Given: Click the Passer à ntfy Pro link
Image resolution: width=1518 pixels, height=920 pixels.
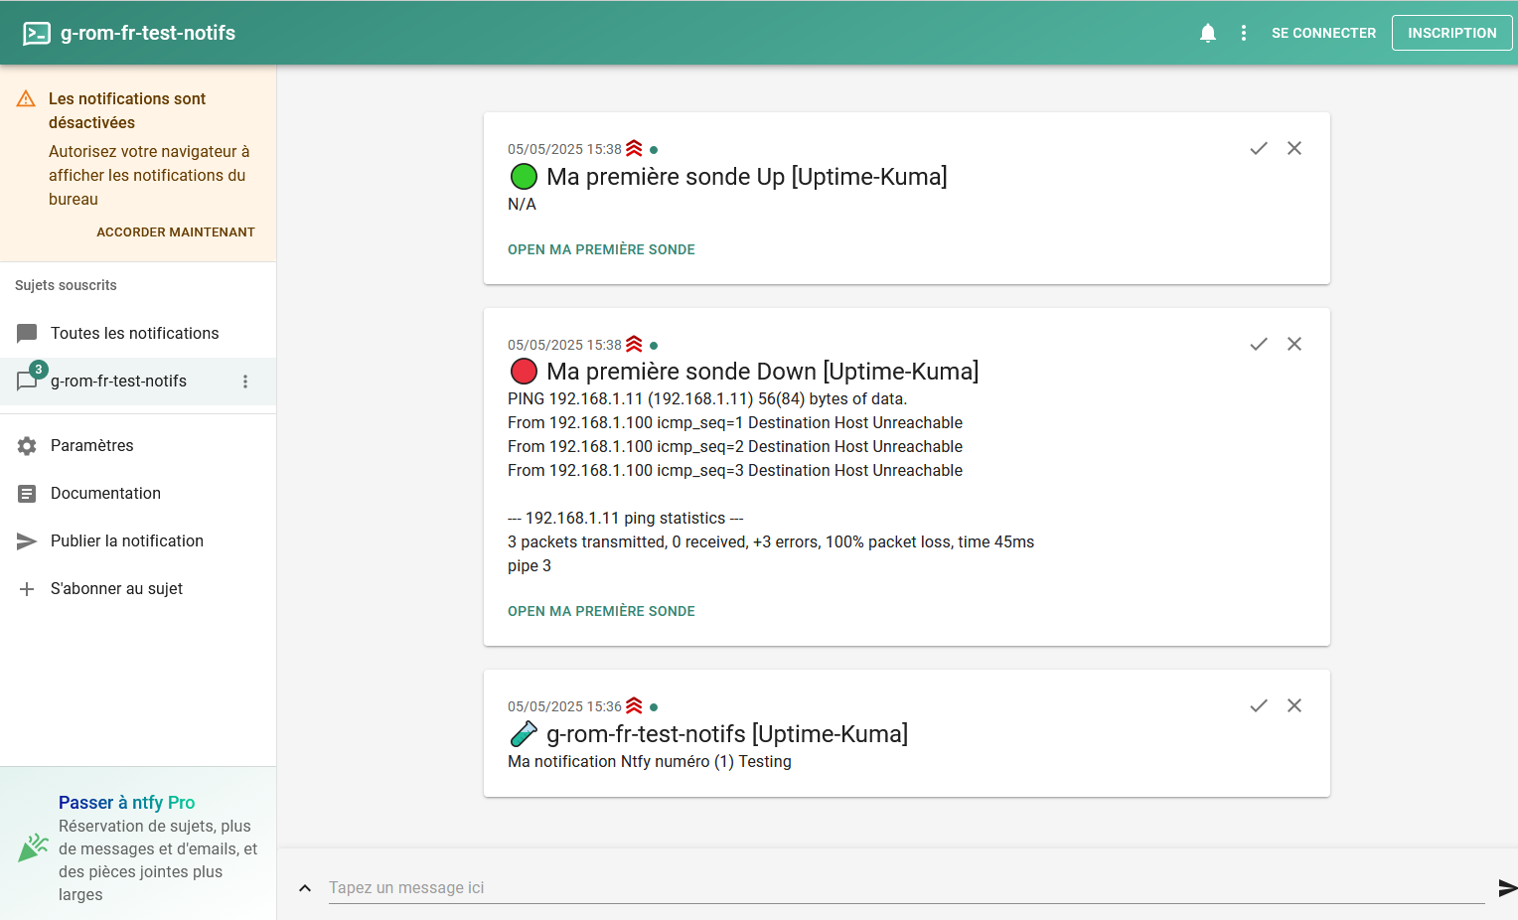Looking at the screenshot, I should [126, 803].
